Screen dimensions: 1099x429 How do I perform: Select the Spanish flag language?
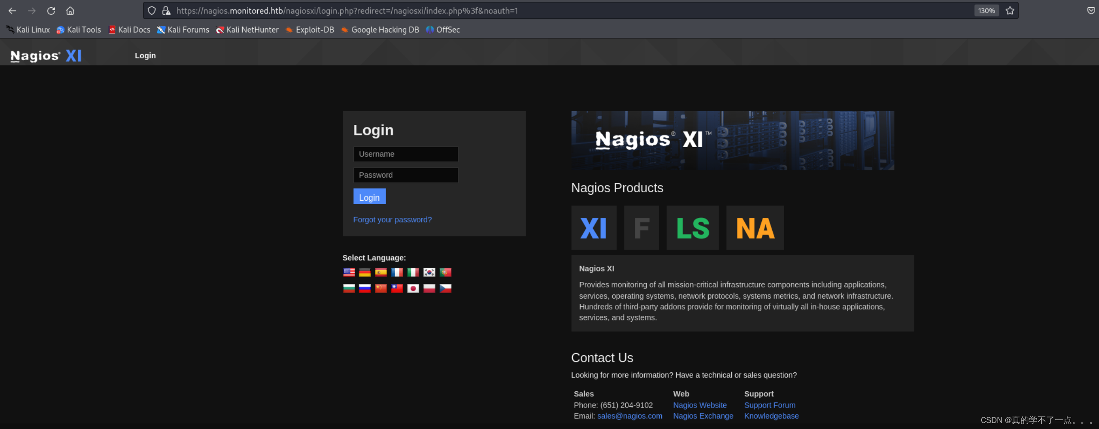pos(381,272)
